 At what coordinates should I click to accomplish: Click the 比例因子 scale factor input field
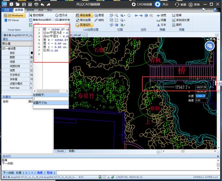tap(51, 98)
